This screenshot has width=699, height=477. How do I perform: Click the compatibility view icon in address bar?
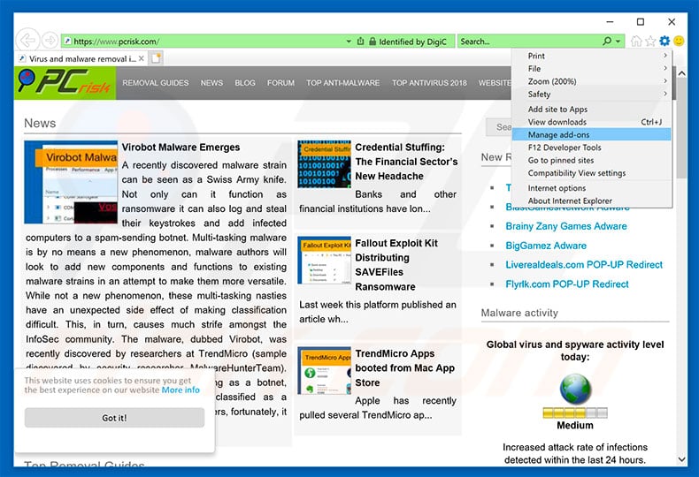coord(361,42)
